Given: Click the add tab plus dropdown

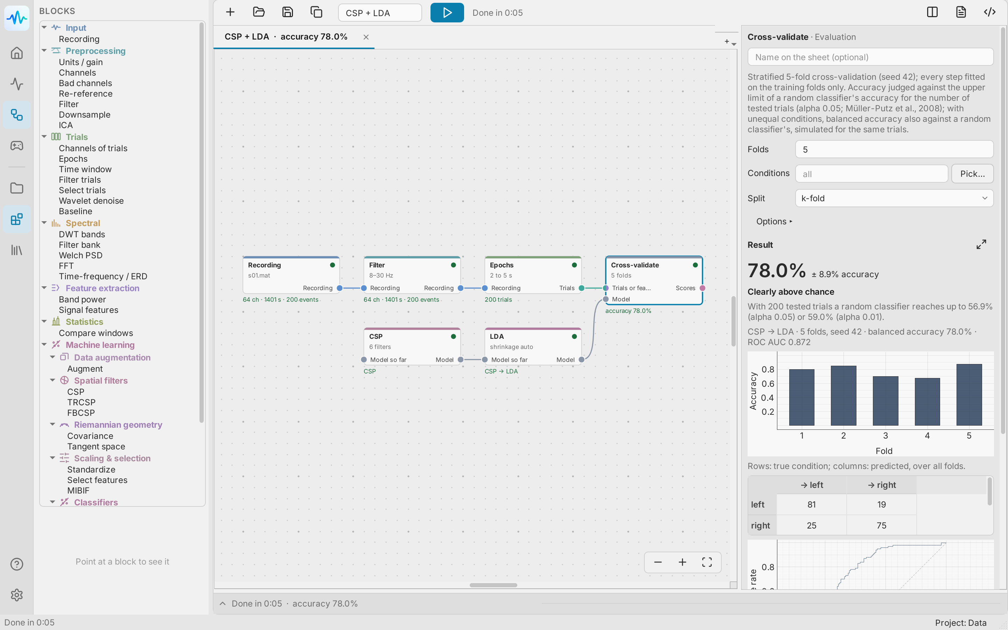Looking at the screenshot, I should (730, 42).
